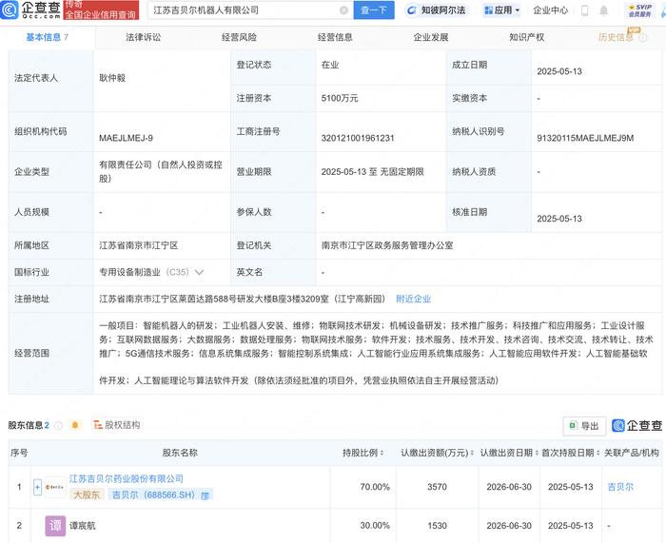Click stock info icon after 688566.SH tag
The height and width of the screenshot is (543, 666).
click(x=206, y=495)
